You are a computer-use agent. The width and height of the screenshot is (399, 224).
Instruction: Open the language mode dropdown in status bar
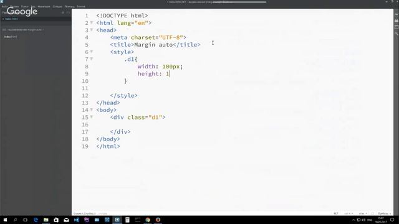coord(363,213)
